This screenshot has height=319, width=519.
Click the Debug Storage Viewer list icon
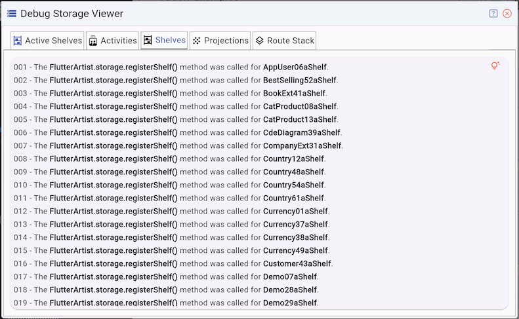(x=11, y=13)
